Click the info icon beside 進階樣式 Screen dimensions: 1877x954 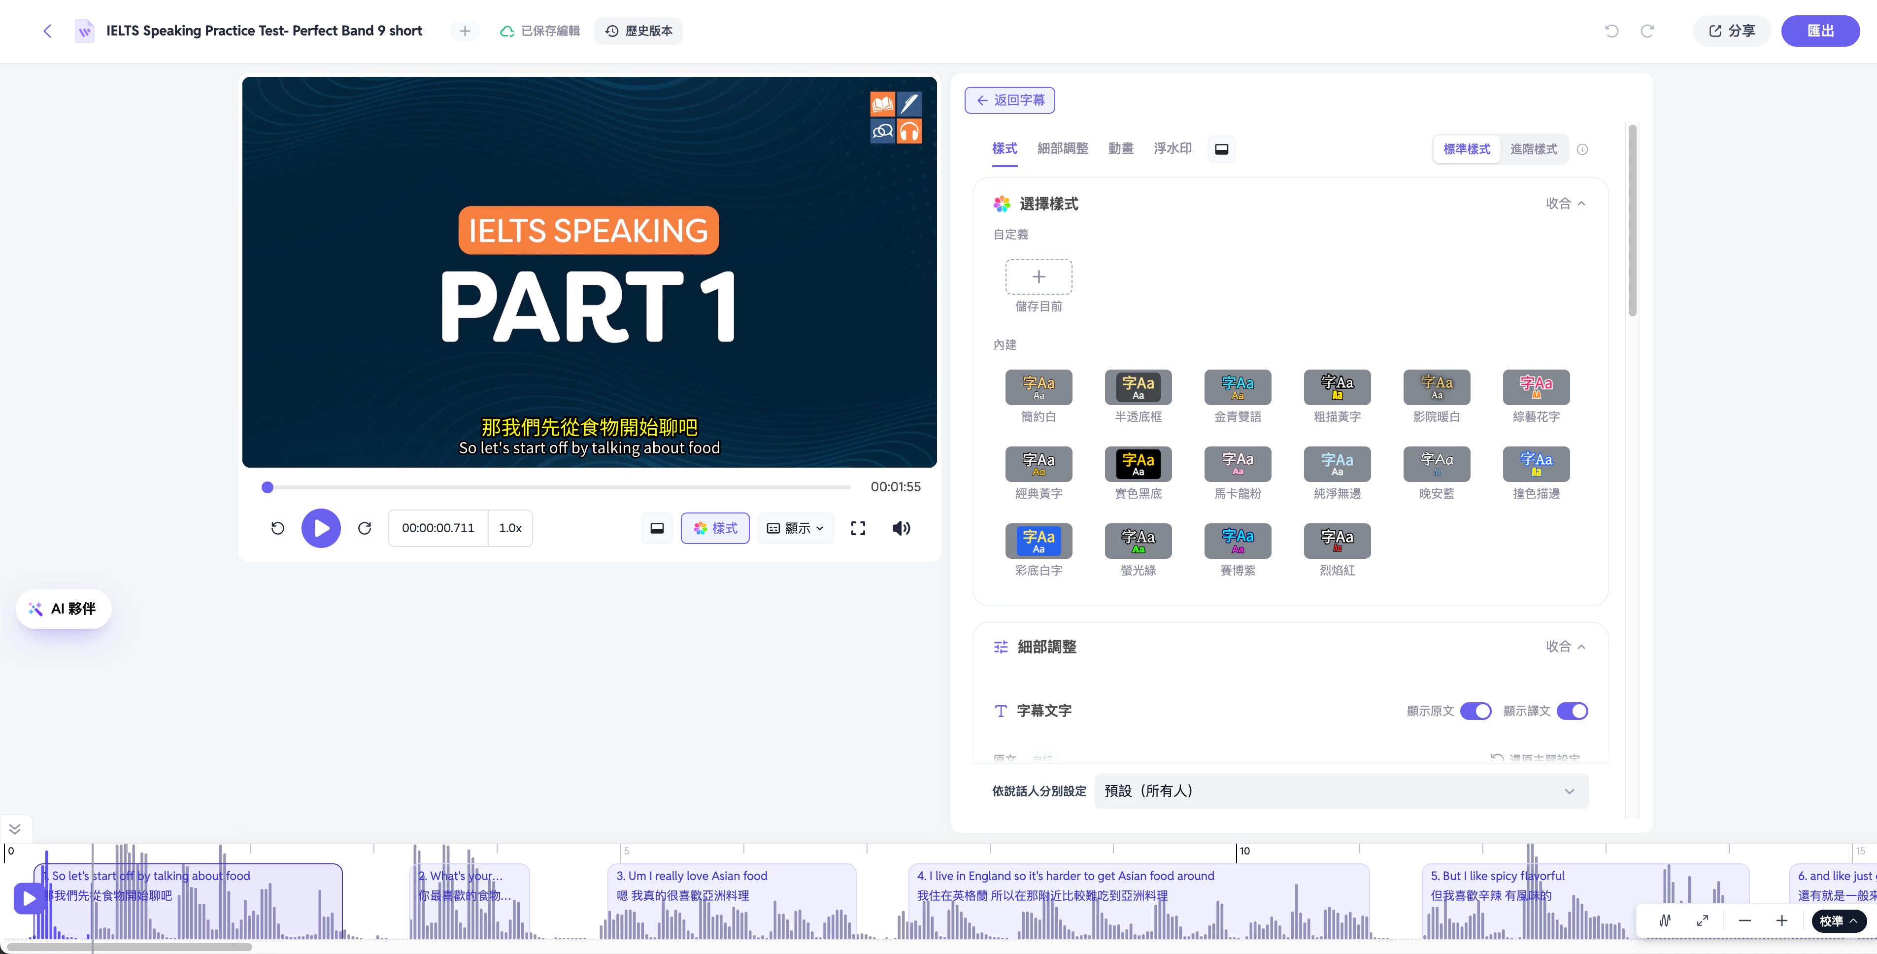(1582, 149)
